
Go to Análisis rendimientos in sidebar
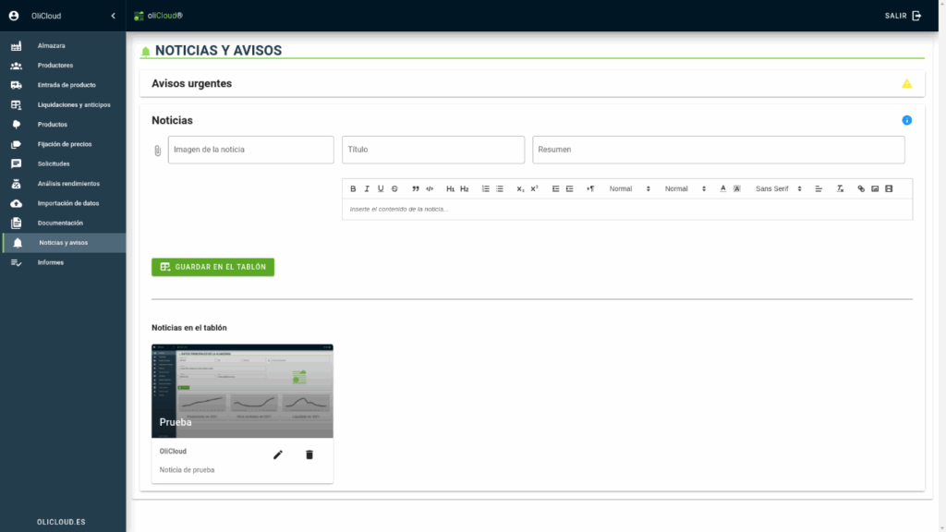coord(68,184)
